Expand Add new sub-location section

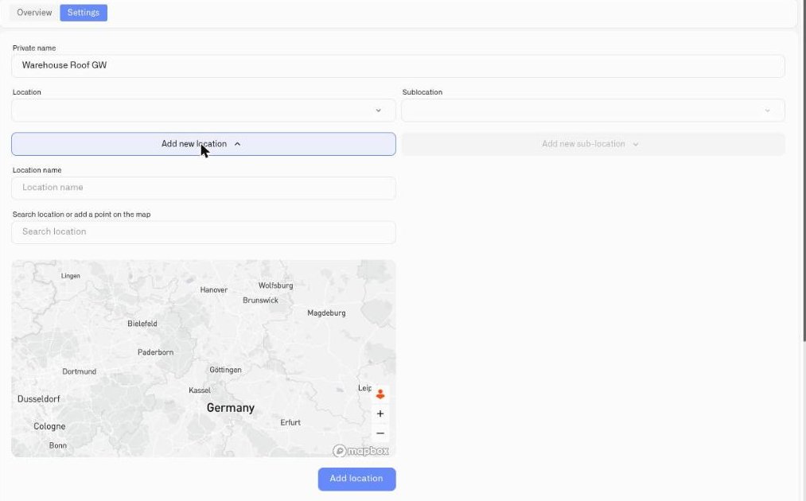click(593, 144)
